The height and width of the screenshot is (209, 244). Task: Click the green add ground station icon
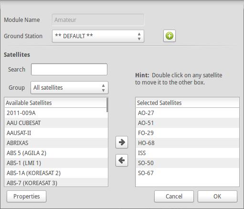170,36
